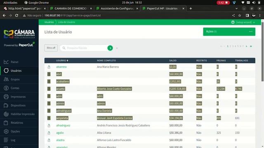
Task: Switch to Assistente de Configuração tab
Action: click(117, 8)
